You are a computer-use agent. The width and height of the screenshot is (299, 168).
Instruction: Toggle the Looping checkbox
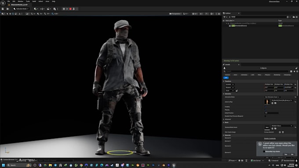click(265, 107)
